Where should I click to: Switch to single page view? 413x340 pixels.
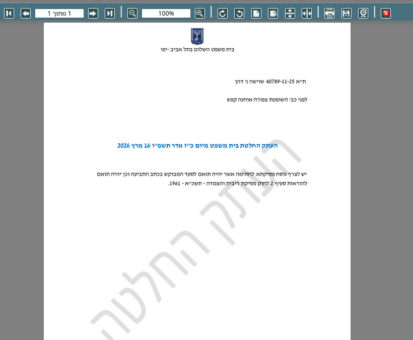(256, 13)
